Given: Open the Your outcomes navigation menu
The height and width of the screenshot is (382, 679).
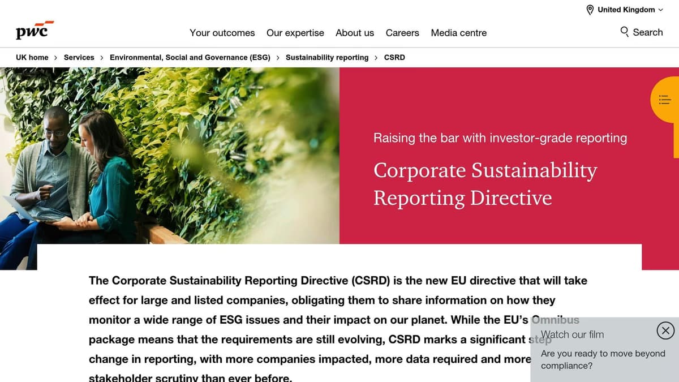Looking at the screenshot, I should (x=222, y=33).
